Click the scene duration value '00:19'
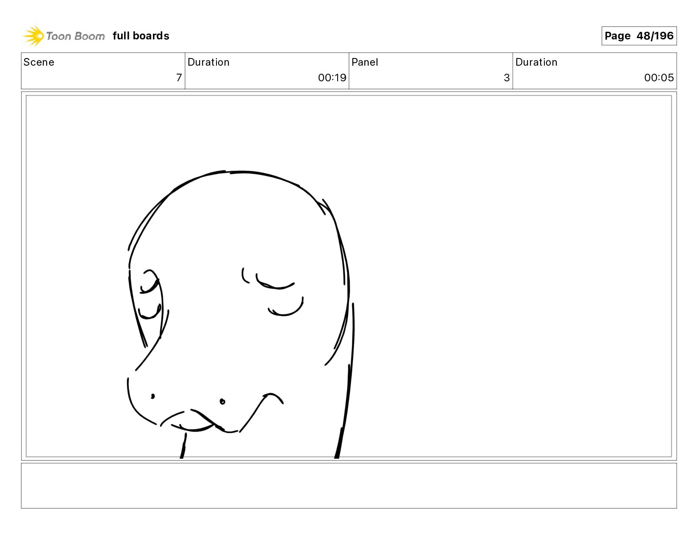This screenshot has width=699, height=540. pos(332,78)
